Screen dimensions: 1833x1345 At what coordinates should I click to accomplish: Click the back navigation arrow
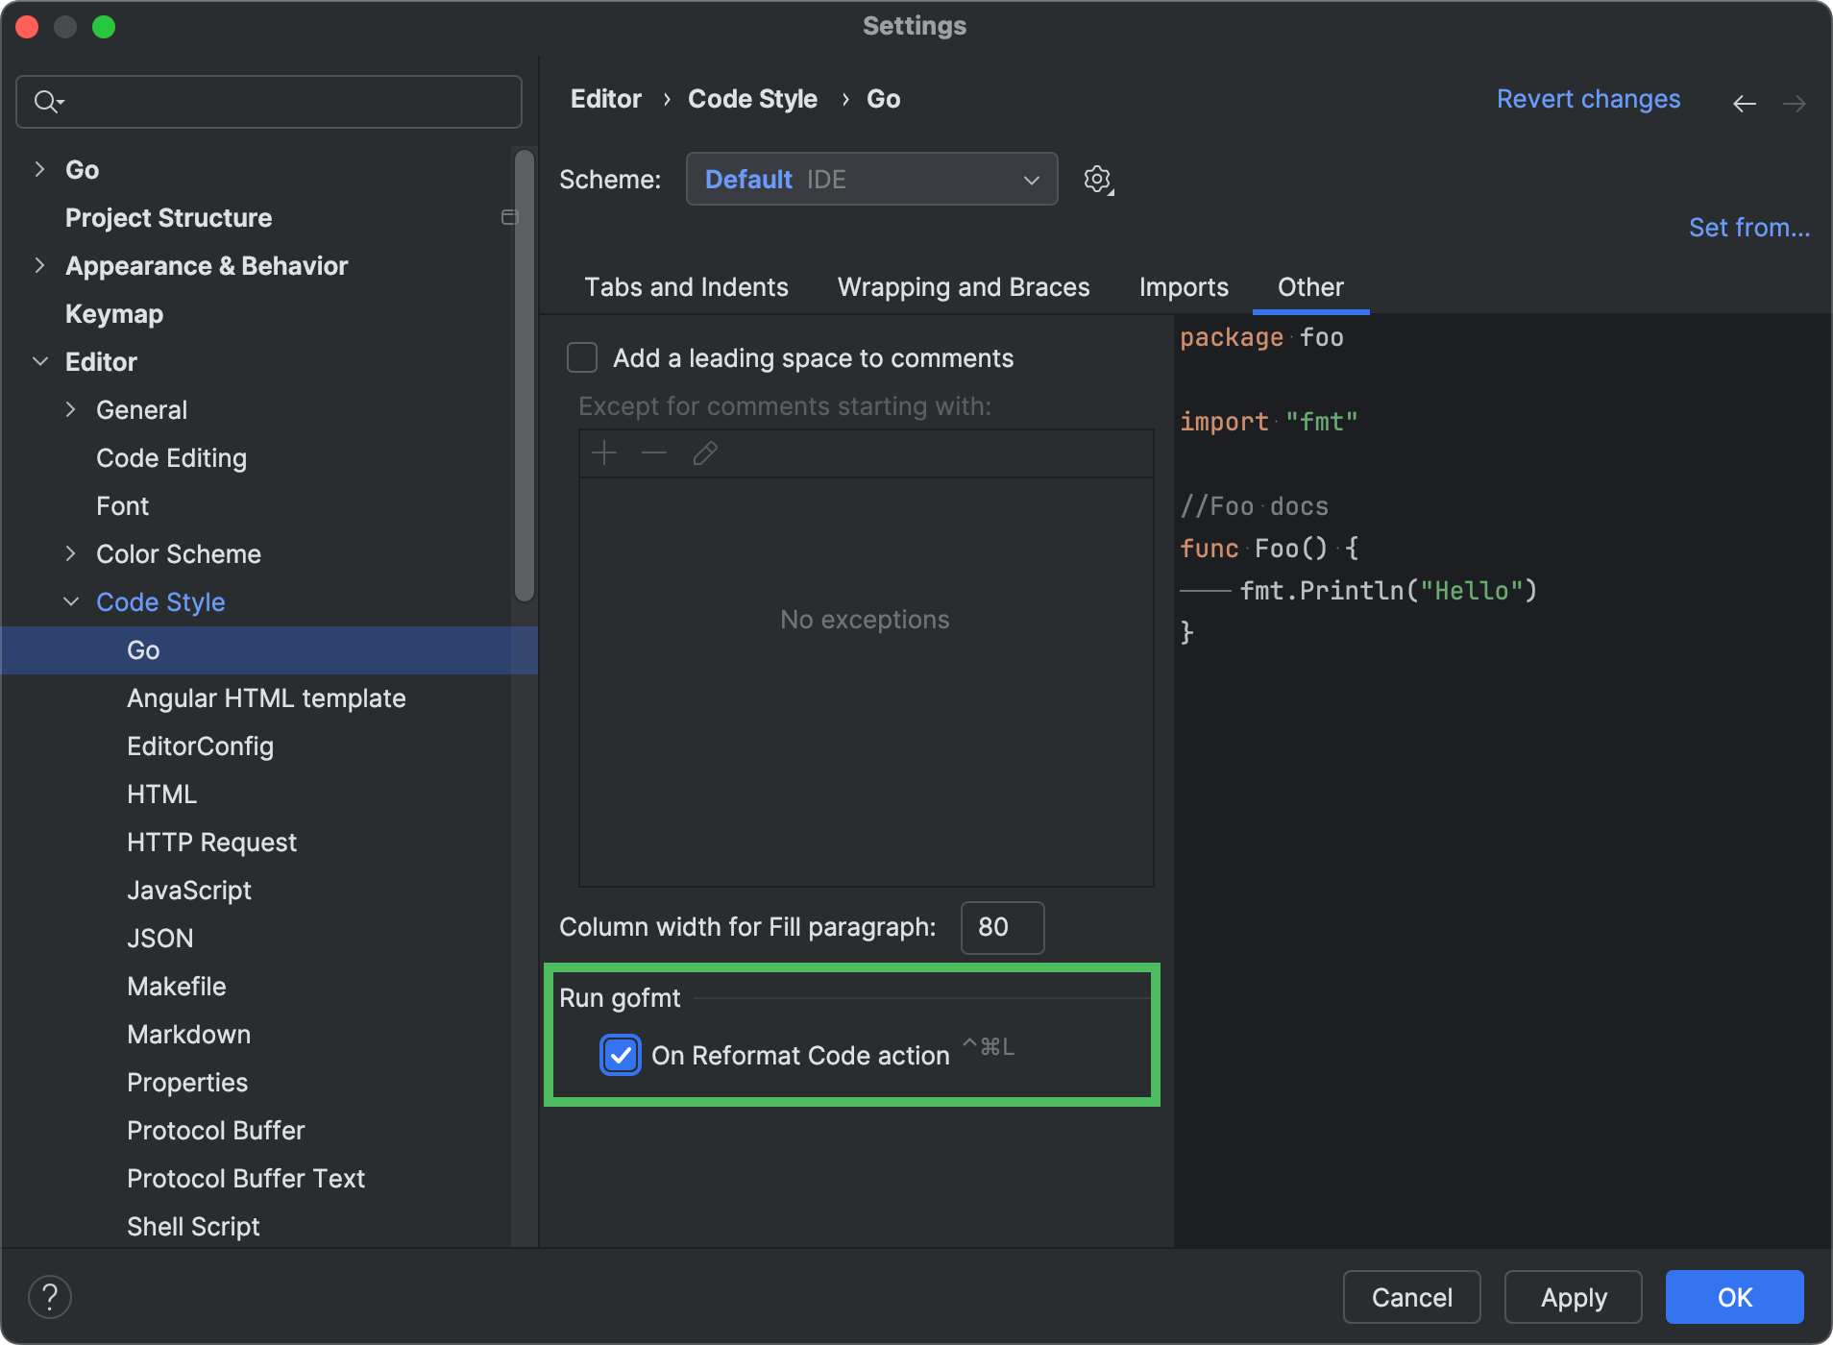[x=1744, y=103]
